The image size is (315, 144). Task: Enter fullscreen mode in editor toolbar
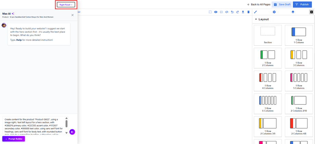221,12
